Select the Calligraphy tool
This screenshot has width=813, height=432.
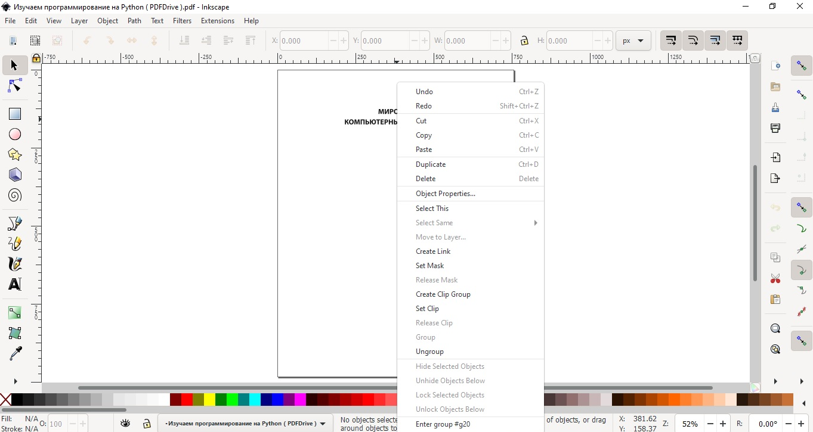point(15,264)
